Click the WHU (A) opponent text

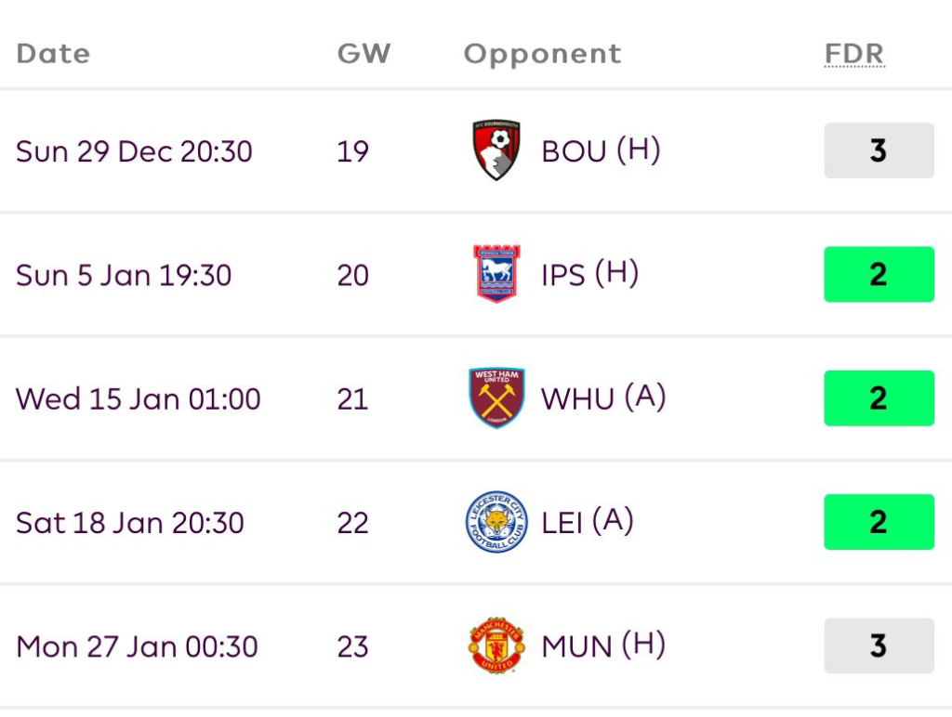click(x=603, y=398)
